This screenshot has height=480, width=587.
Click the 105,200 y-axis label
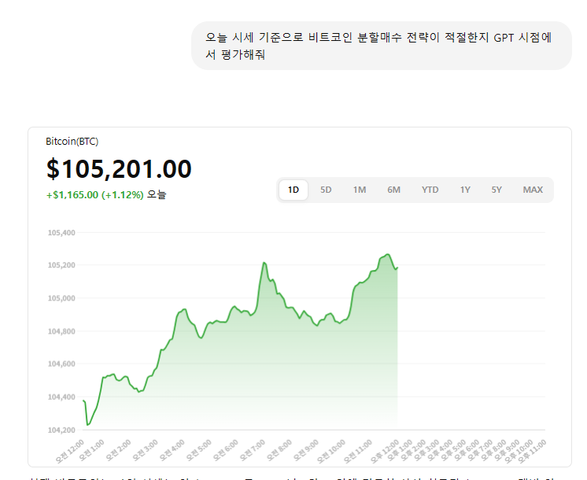point(61,265)
